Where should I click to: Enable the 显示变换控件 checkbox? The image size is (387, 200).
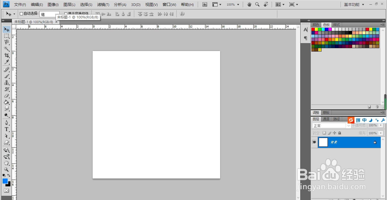[x=66, y=14]
